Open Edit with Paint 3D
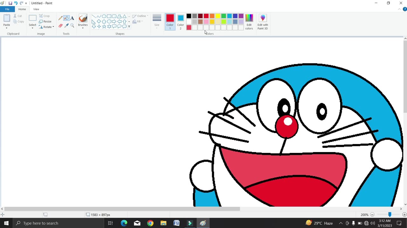This screenshot has width=407, height=228. tap(263, 22)
